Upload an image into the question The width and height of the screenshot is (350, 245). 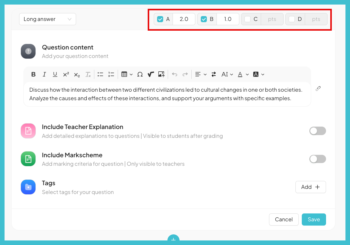pyautogui.click(x=161, y=74)
